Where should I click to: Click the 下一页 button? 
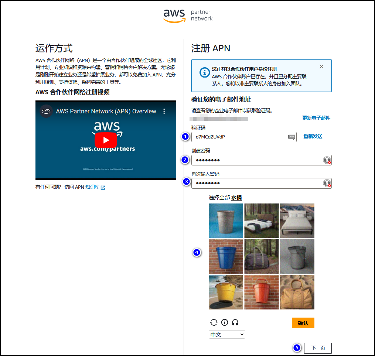click(318, 348)
